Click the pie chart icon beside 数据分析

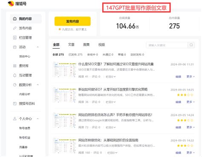[x=15, y=85]
